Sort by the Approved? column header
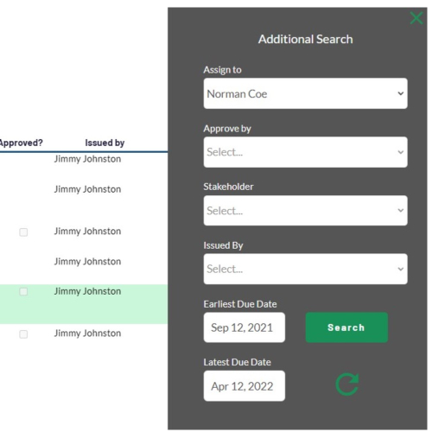432x432 pixels. coord(21,143)
